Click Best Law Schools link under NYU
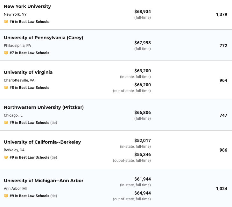This screenshot has width=232, height=207. [34, 22]
